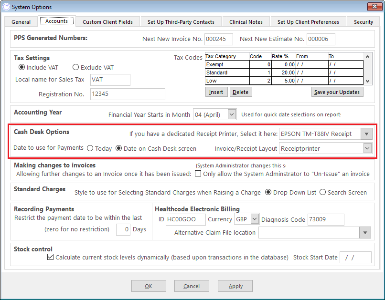Click the Insert tax code button
Screen dimensions: 385x300
coord(216,92)
